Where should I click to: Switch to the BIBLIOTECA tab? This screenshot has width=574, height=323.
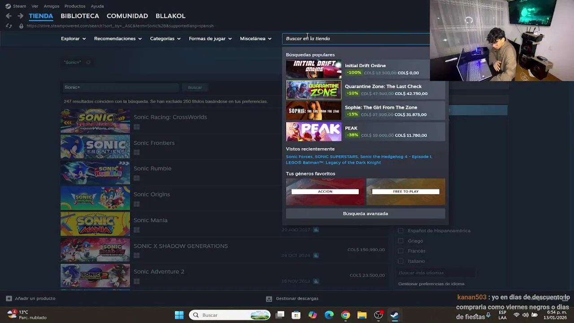click(x=80, y=16)
